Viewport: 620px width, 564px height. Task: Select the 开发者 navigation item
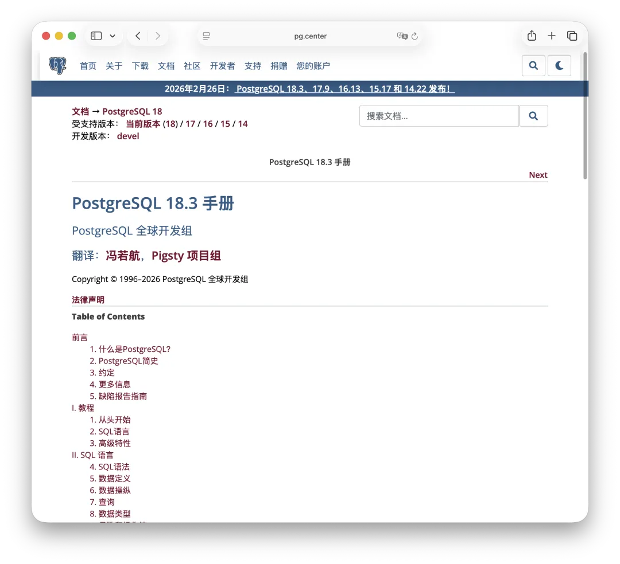pyautogui.click(x=222, y=65)
